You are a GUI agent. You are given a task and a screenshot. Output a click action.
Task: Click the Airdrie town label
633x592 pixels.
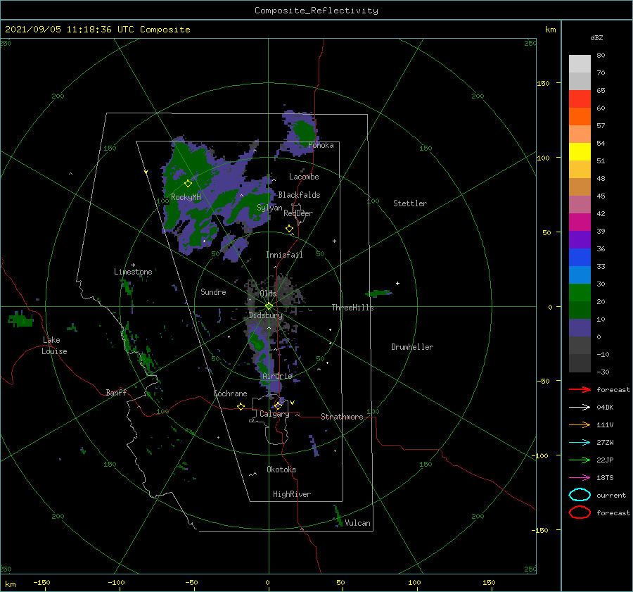pos(277,376)
